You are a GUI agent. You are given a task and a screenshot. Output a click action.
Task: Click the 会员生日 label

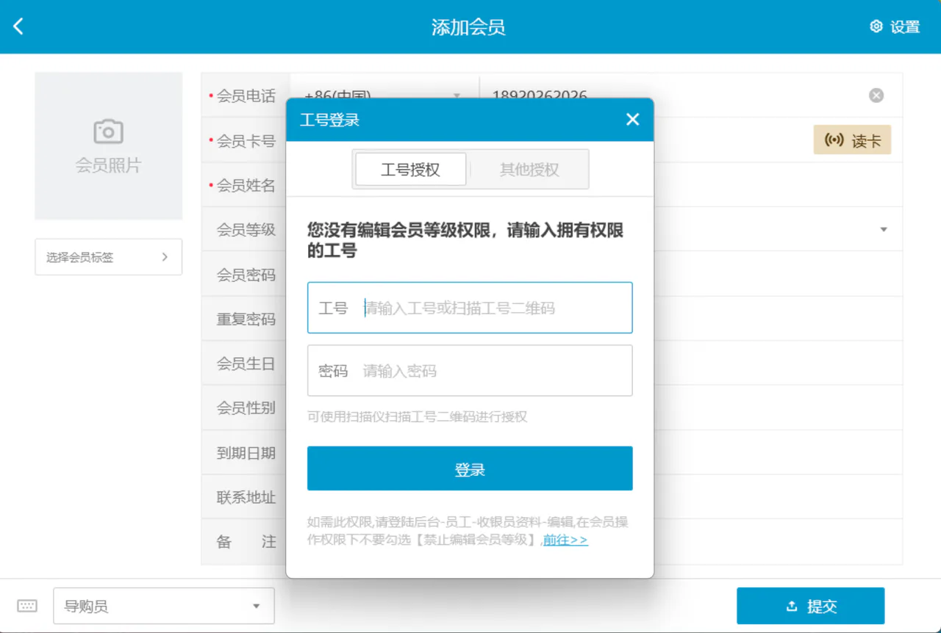pyautogui.click(x=246, y=363)
